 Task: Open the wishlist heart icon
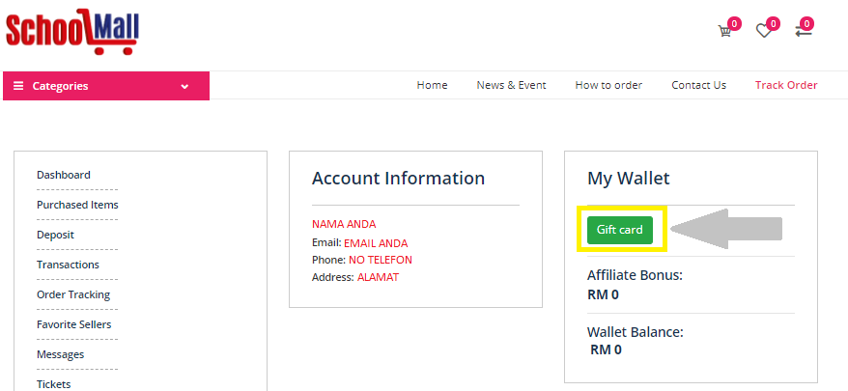point(763,31)
